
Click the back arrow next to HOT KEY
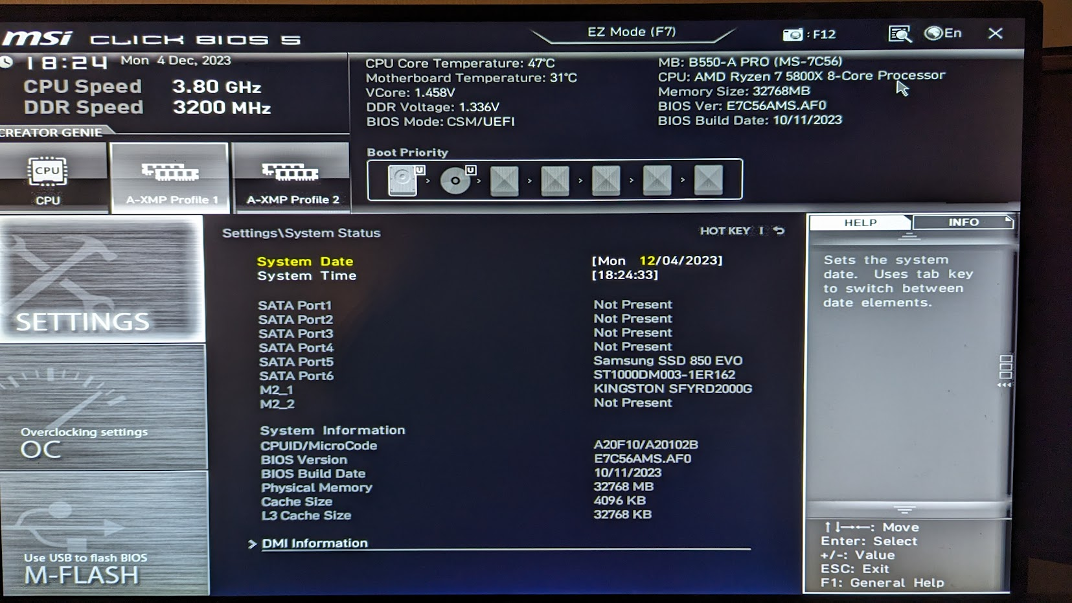click(x=779, y=230)
